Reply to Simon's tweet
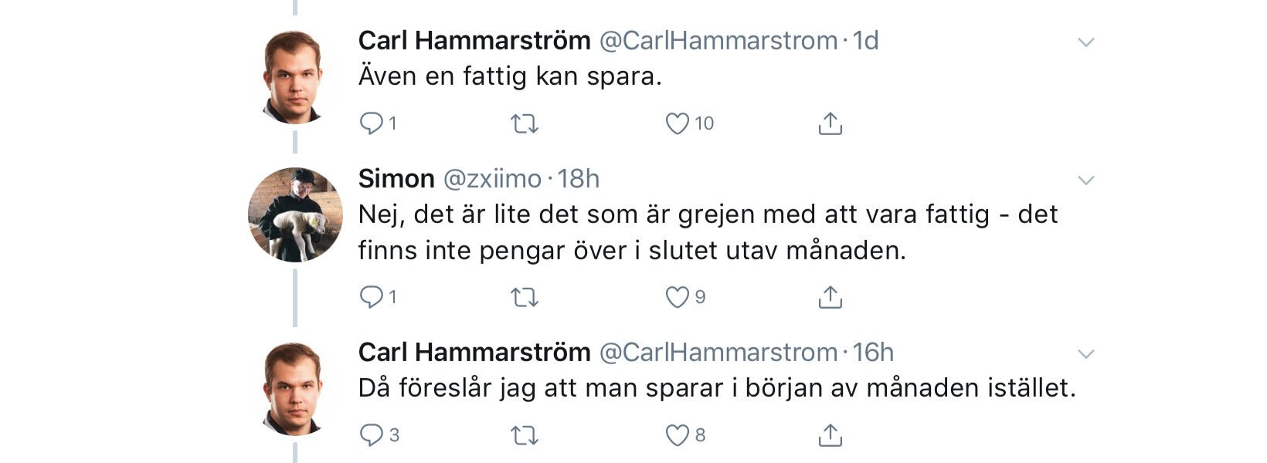 [372, 297]
